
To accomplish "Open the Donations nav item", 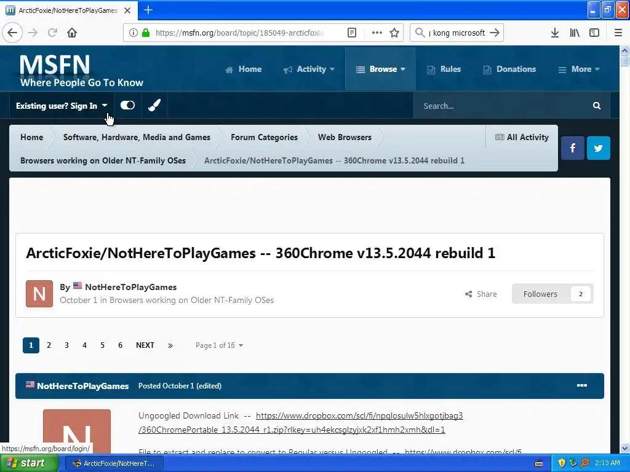I will [x=509, y=69].
